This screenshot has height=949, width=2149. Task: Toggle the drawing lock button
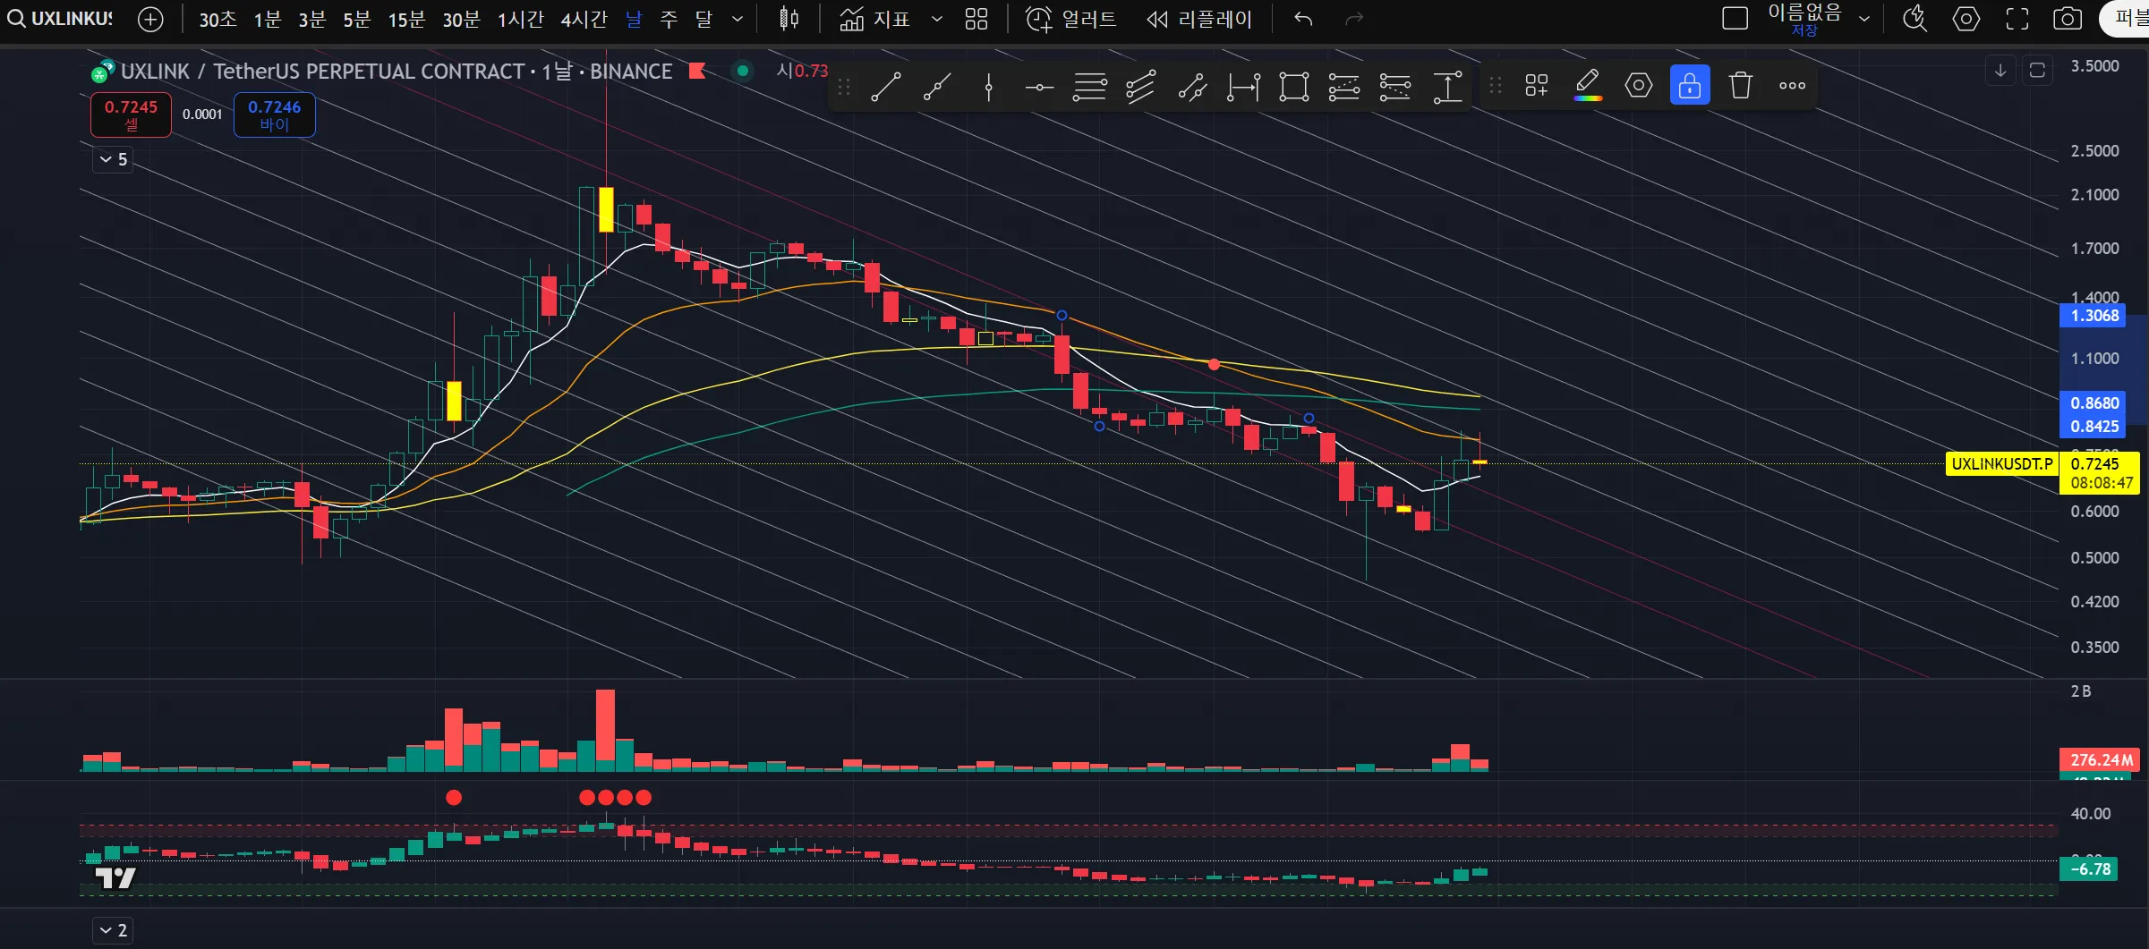click(x=1690, y=86)
